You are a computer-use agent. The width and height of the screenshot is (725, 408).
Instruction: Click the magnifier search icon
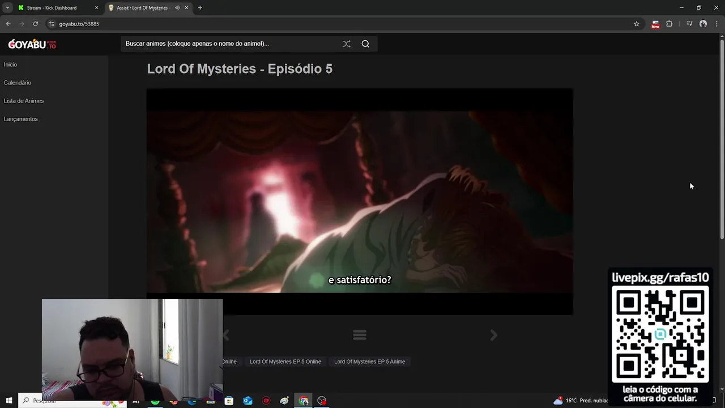(365, 44)
